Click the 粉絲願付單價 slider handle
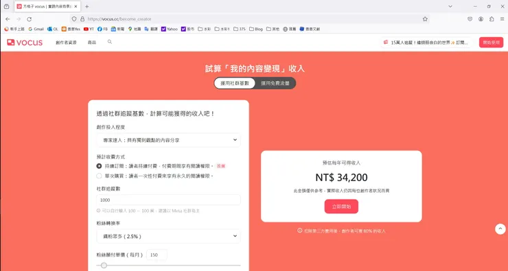The image size is (508, 271). pos(104,266)
